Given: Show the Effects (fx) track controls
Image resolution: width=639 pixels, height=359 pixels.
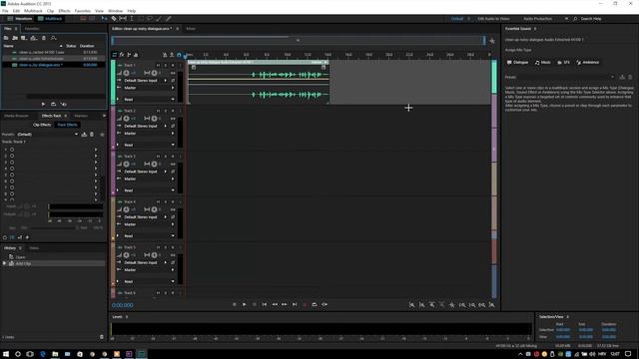Looking at the screenshot, I should click(x=122, y=55).
